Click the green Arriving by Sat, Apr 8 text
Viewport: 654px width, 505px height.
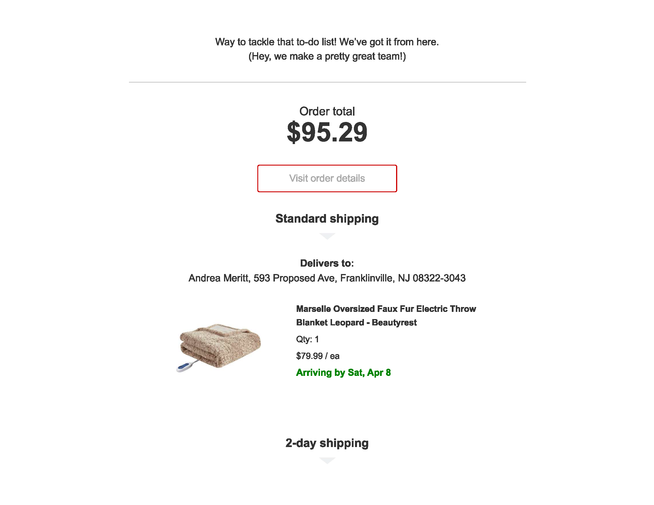(344, 372)
